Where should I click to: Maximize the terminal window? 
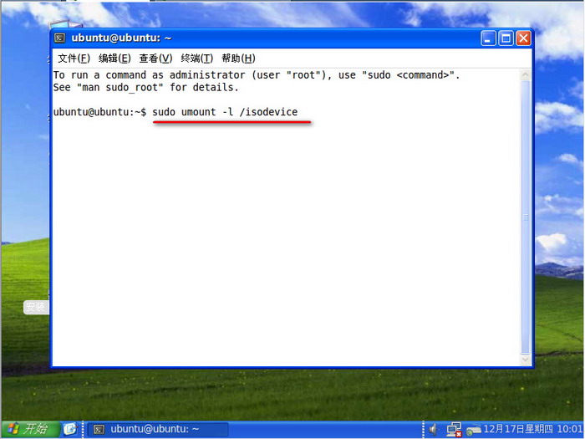tap(506, 38)
